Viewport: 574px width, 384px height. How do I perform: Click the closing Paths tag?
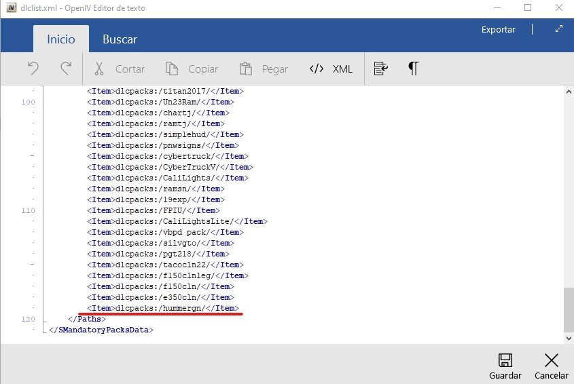pos(87,320)
